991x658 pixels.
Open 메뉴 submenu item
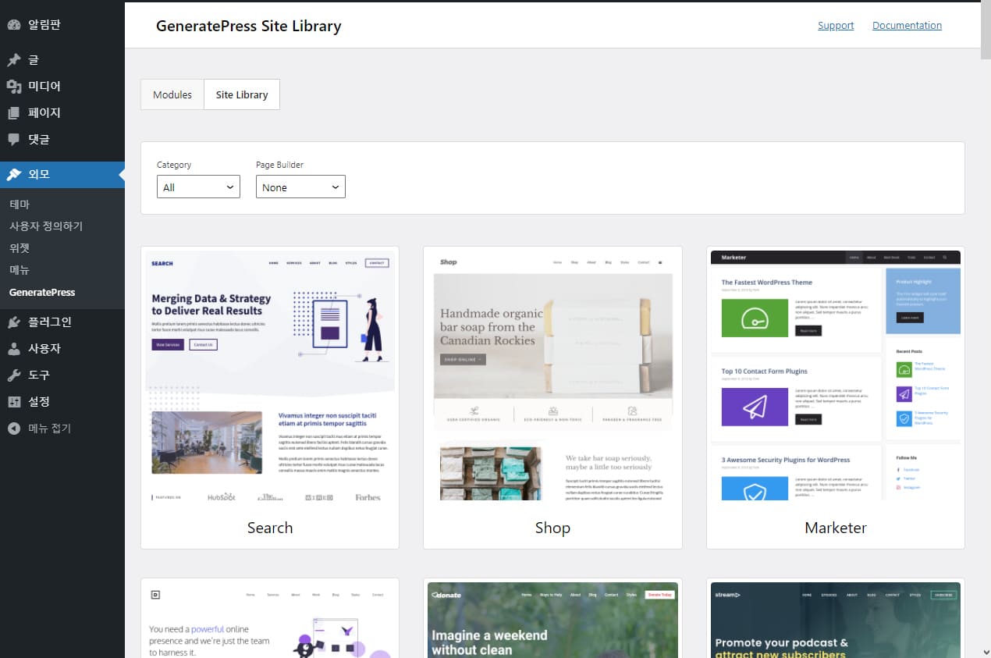(20, 270)
